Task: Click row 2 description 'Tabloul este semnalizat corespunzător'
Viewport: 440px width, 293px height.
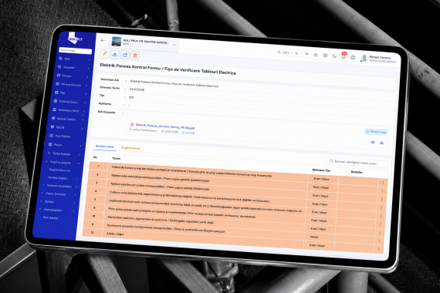Action: [x=161, y=178]
